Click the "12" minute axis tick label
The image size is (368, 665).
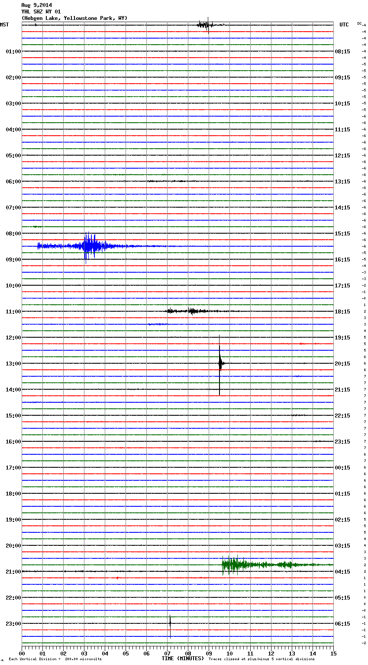click(x=271, y=653)
